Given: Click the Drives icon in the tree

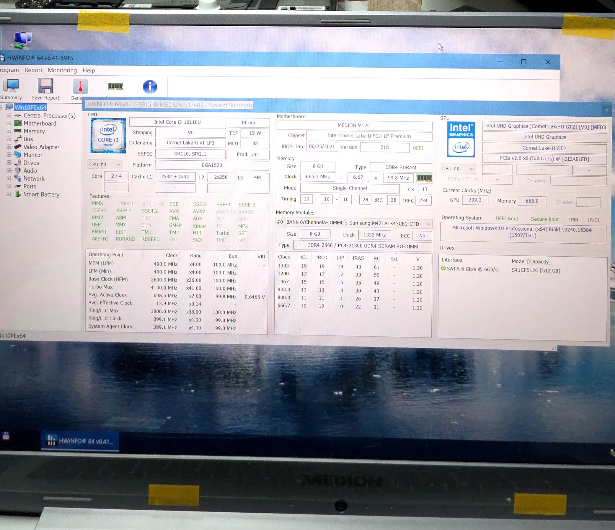Looking at the screenshot, I should tap(18, 163).
